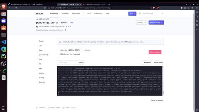
Task: Open Community in top navigation
Action: [98, 14]
